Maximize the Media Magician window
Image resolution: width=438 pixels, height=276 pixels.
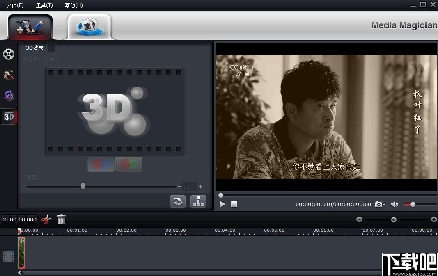coord(423,5)
